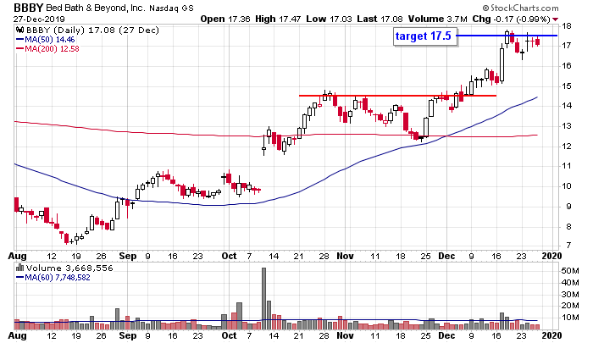Viewport: 593px width, 343px height.
Task: Click the Aug label under the volume panel
Action: (18, 335)
